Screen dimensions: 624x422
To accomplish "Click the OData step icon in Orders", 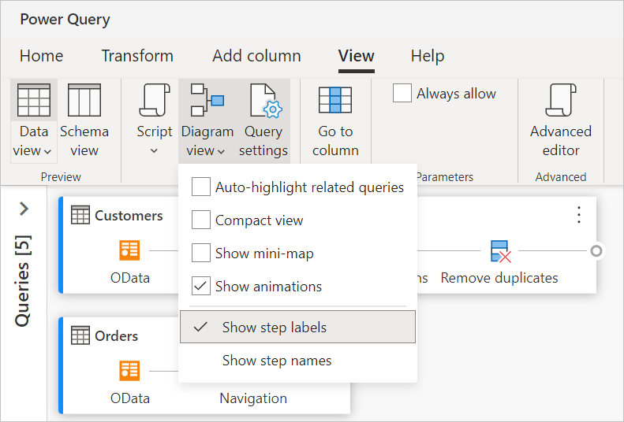I will pos(130,371).
